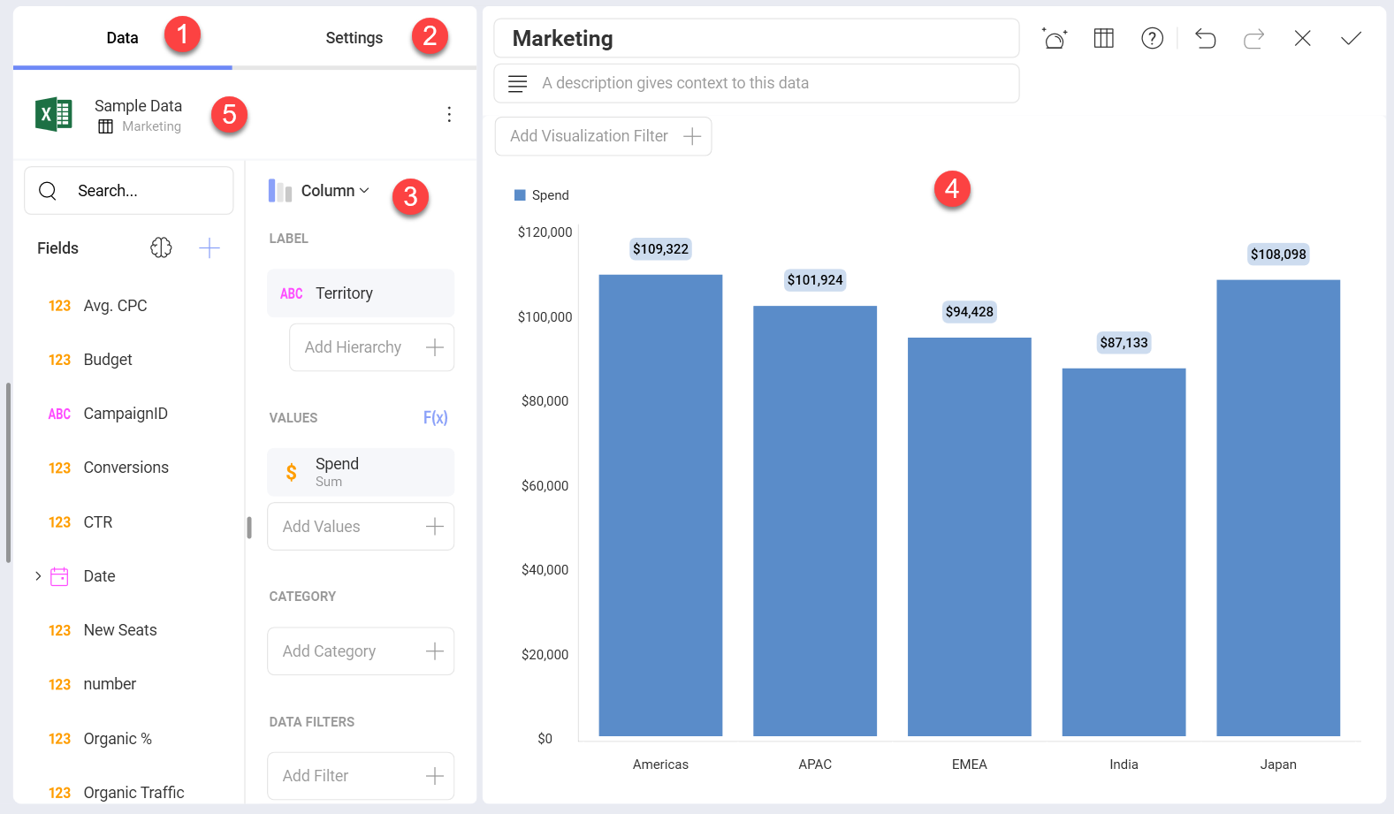Click the Japan bar in chart

click(1278, 508)
